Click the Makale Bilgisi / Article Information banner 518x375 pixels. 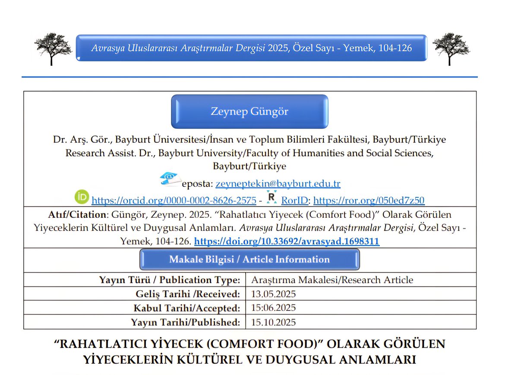pyautogui.click(x=249, y=260)
